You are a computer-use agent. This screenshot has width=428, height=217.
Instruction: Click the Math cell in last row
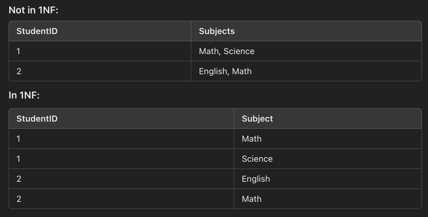[328, 199]
